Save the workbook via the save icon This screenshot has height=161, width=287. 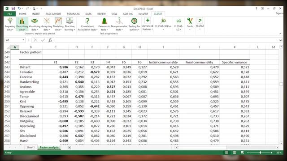[13, 8]
